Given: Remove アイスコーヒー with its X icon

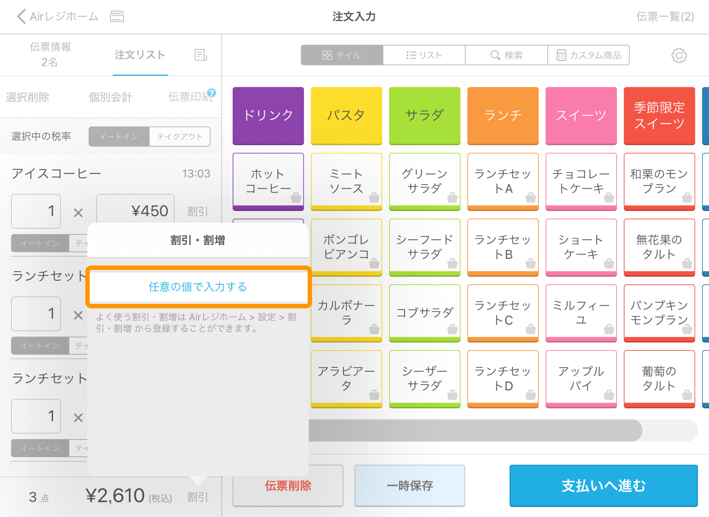Looking at the screenshot, I should 78,213.
